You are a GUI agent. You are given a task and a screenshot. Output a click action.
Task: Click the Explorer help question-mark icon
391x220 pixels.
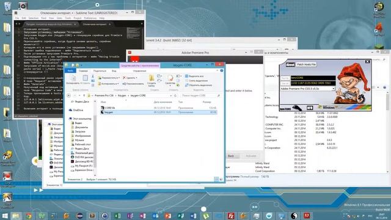point(222,71)
